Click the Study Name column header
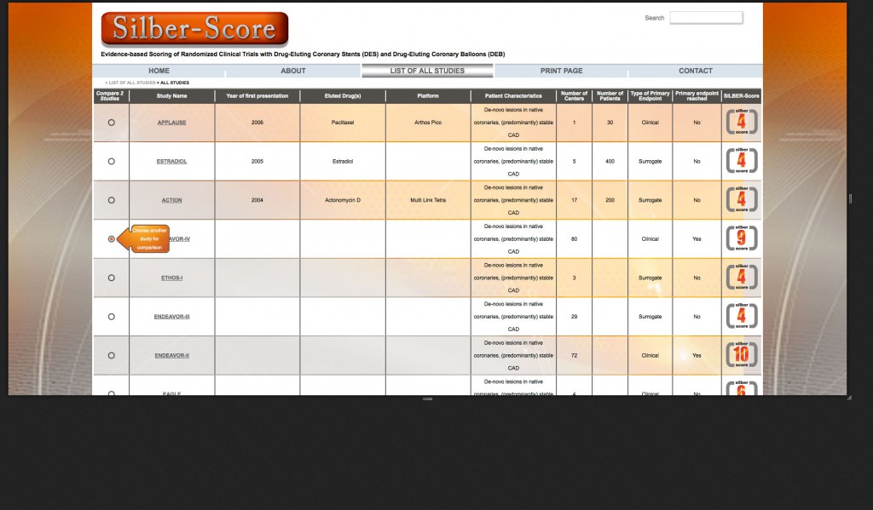Screen dimensions: 873x510 point(171,95)
